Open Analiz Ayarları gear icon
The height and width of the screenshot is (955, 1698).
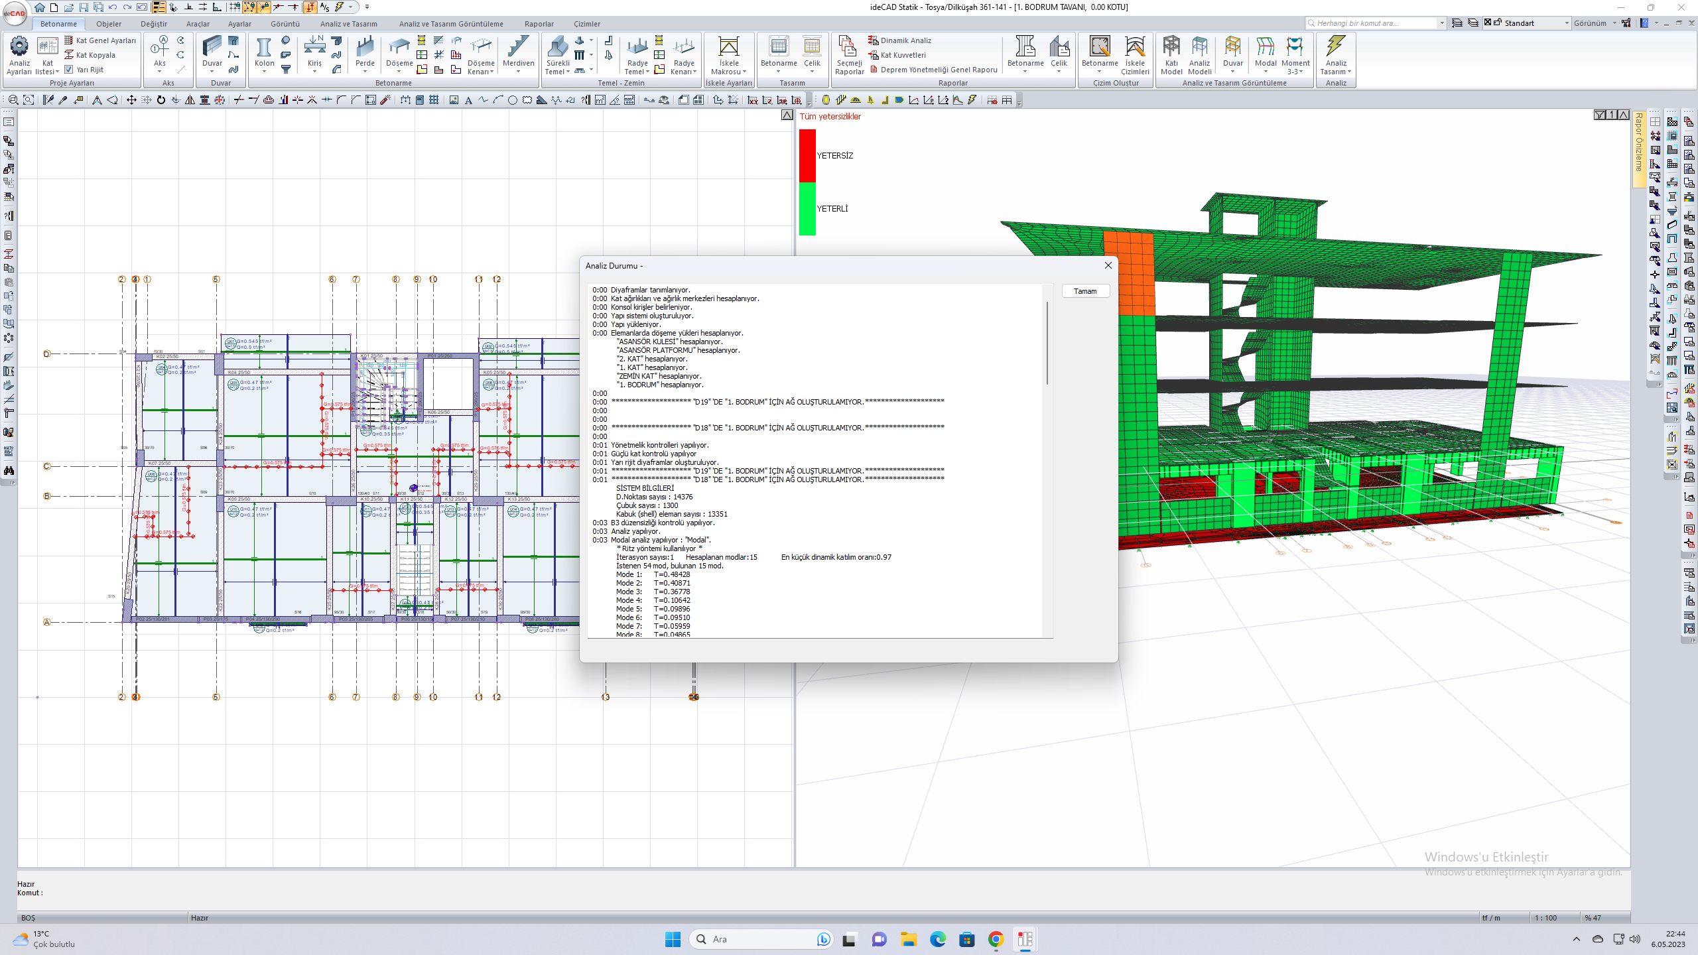pos(19,46)
